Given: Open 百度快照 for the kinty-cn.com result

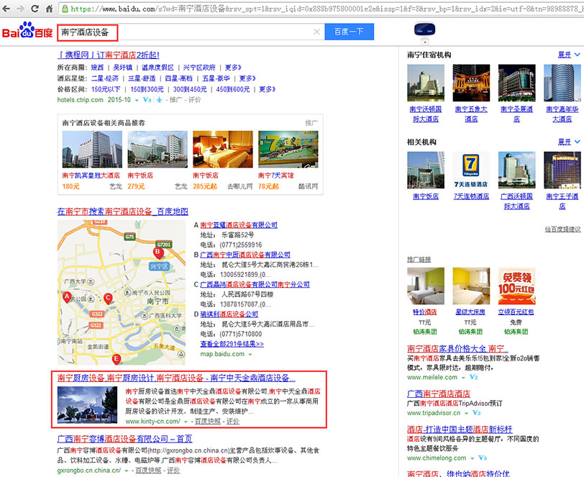Looking at the screenshot, I should click(x=207, y=422).
